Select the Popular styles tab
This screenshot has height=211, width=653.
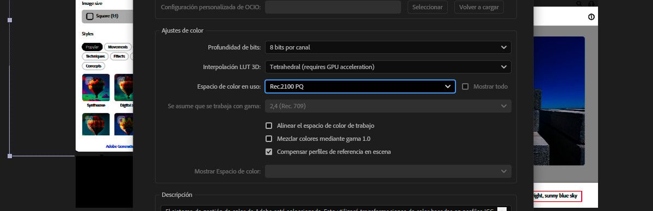tap(92, 47)
